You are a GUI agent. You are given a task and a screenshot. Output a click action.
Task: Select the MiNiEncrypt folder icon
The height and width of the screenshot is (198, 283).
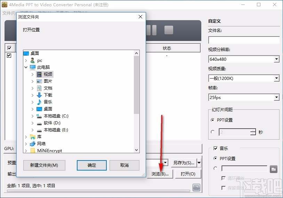pyautogui.click(x=33, y=150)
